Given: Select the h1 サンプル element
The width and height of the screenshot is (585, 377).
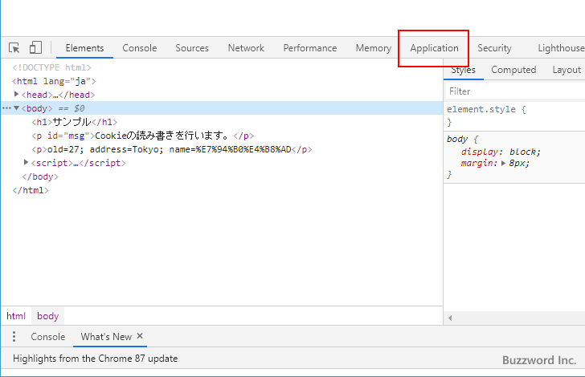Looking at the screenshot, I should pyautogui.click(x=75, y=122).
